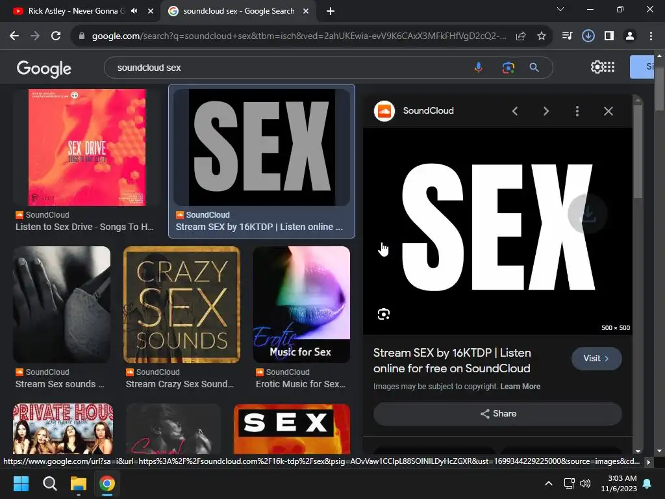The width and height of the screenshot is (665, 499).
Task: Open the hand on lace thumbnail
Action: [62, 304]
